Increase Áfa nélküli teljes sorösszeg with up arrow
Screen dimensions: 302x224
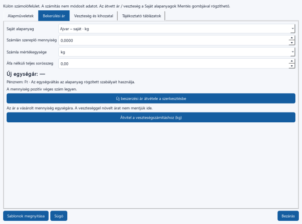click(292, 61)
